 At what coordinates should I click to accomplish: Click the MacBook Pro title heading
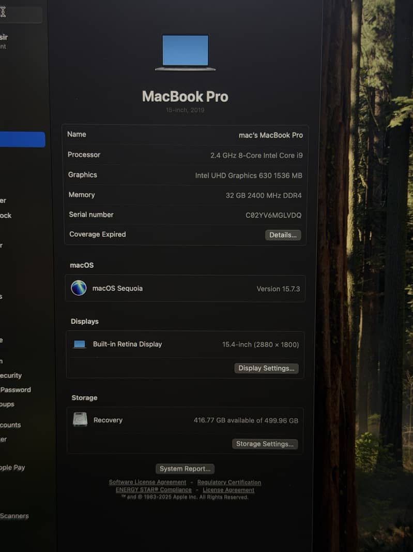tap(185, 96)
